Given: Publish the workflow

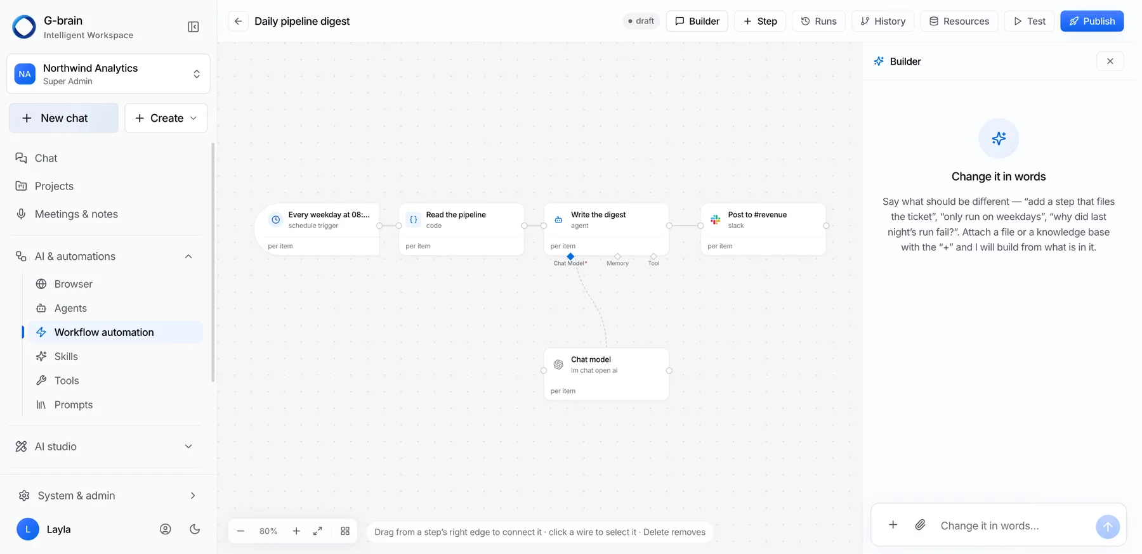Looking at the screenshot, I should 1092,21.
